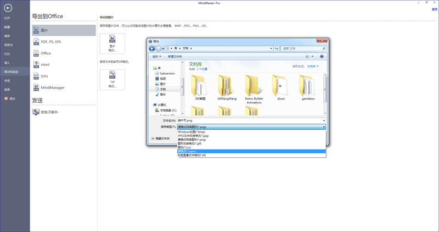Open the gamebox folder
The width and height of the screenshot is (439, 232).
[x=308, y=87]
